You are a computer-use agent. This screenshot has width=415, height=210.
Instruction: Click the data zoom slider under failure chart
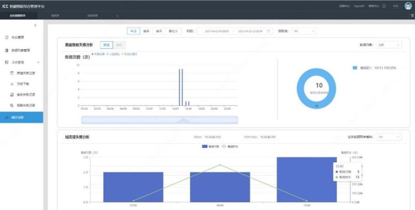[160, 120]
